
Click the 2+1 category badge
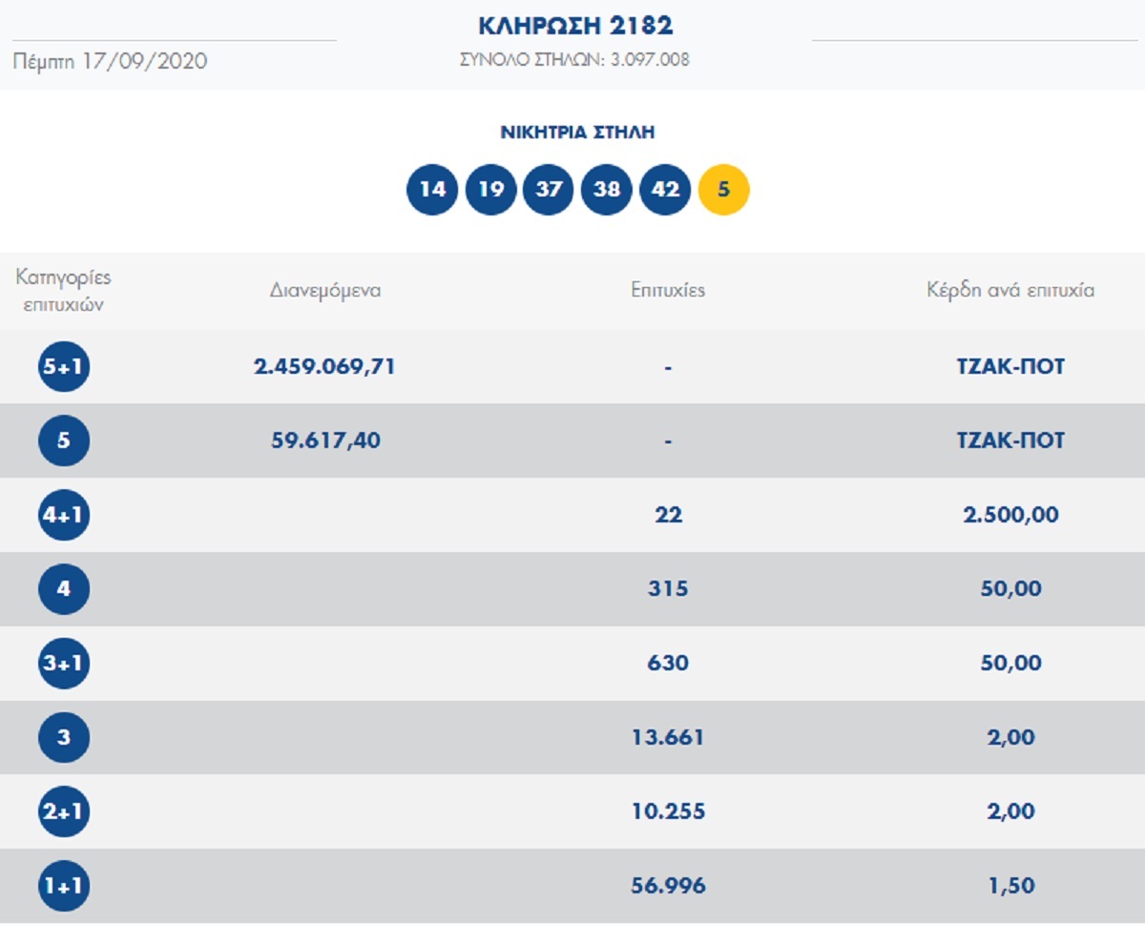click(64, 812)
